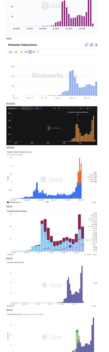The height and width of the screenshot is (352, 109).
Task: Click Polymarket: Trading Volume heading
Action: tap(22, 45)
